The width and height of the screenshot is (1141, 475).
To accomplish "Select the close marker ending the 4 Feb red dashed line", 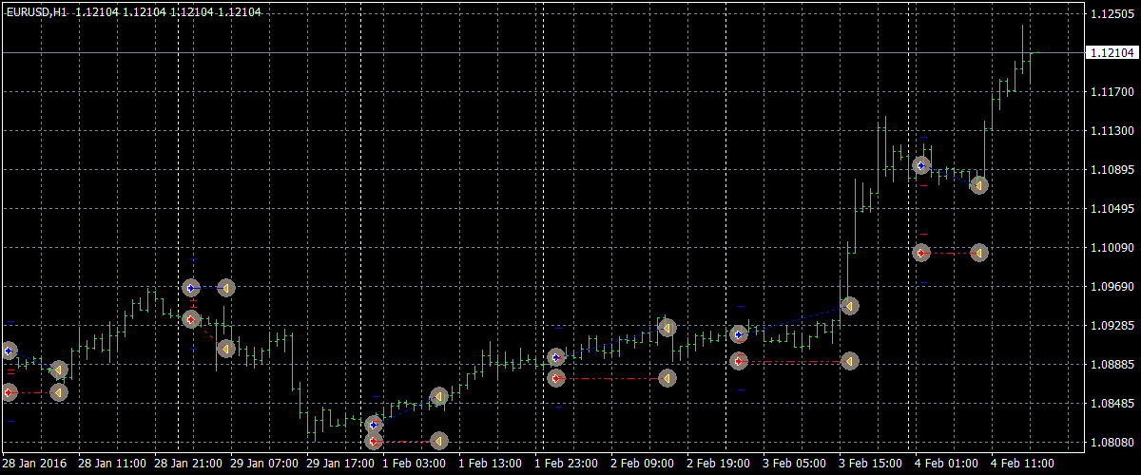I will click(978, 253).
